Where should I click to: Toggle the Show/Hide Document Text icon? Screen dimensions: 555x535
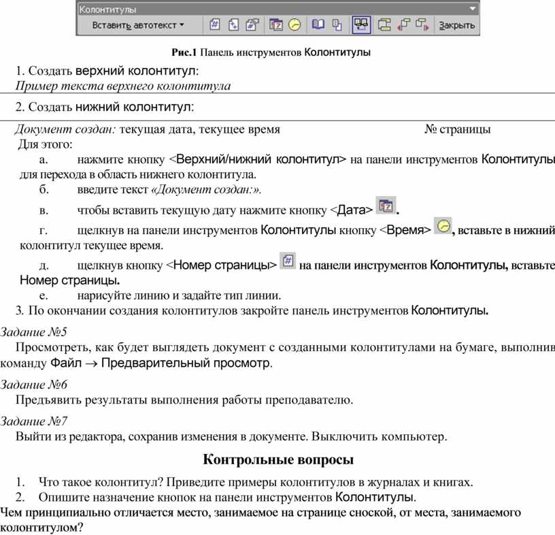click(x=337, y=25)
